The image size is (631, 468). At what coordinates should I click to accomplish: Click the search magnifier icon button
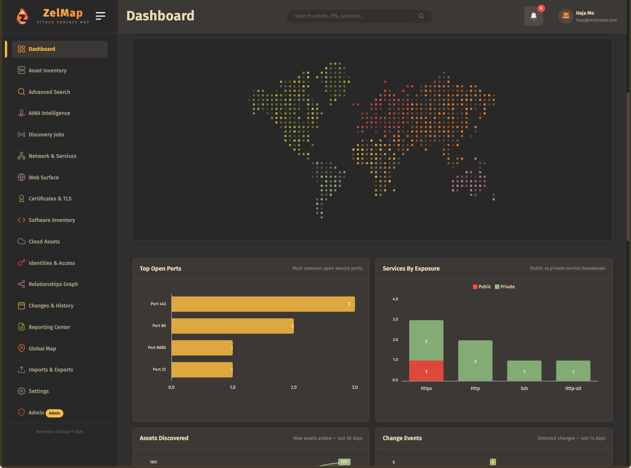[421, 16]
